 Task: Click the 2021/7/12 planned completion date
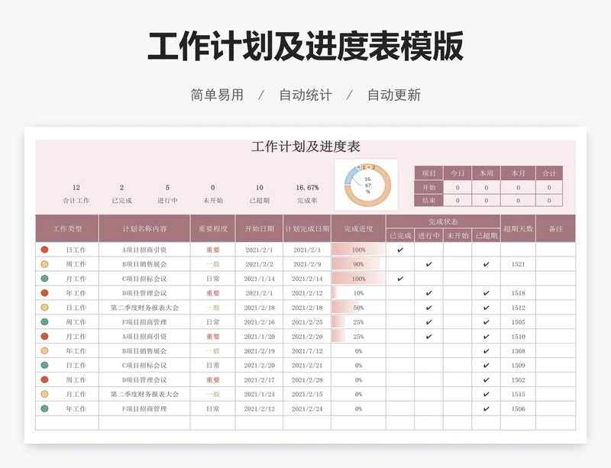(307, 351)
